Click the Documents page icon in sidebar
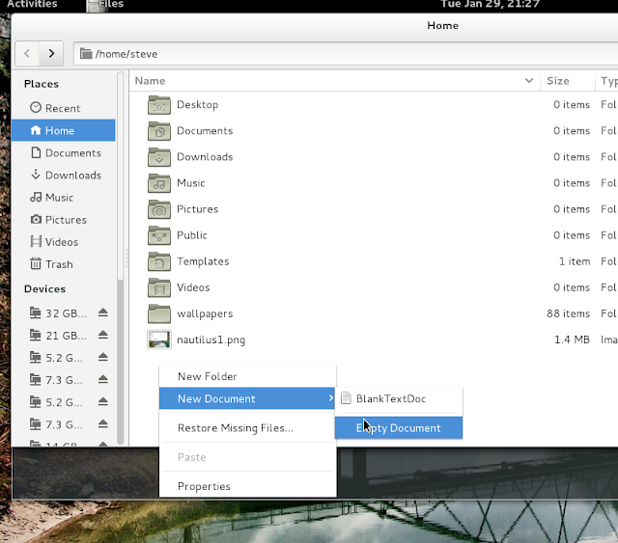Screen dimensions: 618x543 coord(36,152)
